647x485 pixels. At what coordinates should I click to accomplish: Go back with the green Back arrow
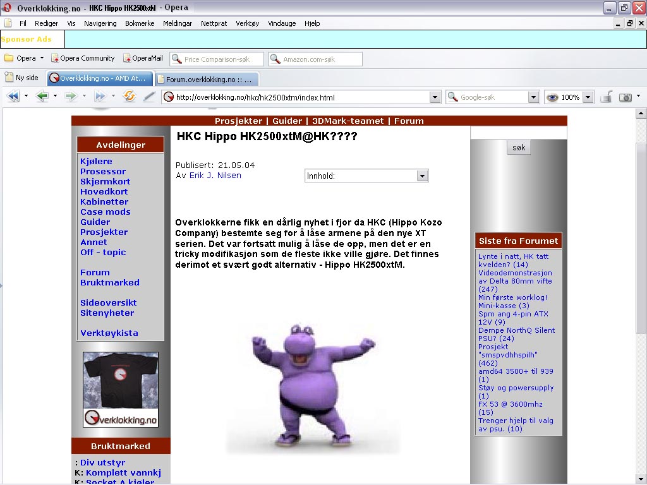[42, 97]
